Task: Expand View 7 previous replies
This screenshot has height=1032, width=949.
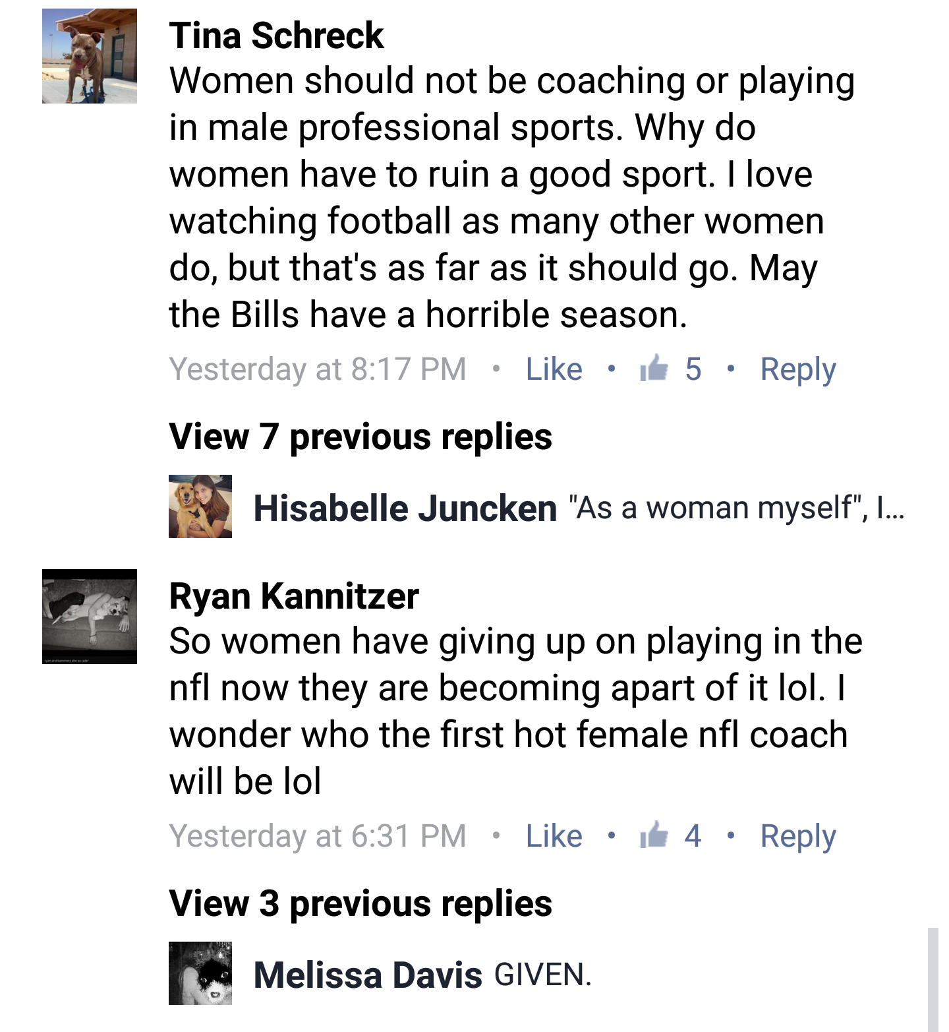Action: [360, 437]
